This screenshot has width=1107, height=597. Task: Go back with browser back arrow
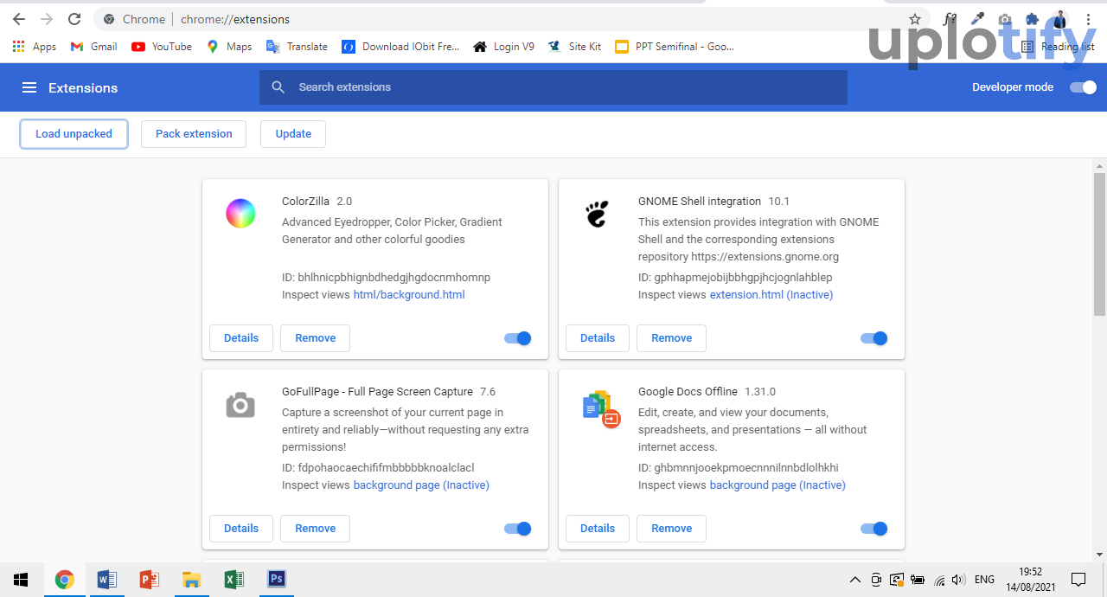point(19,19)
